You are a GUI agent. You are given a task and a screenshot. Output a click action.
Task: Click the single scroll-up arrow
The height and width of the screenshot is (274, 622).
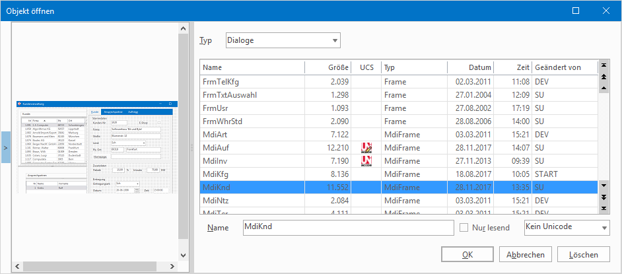(x=604, y=87)
